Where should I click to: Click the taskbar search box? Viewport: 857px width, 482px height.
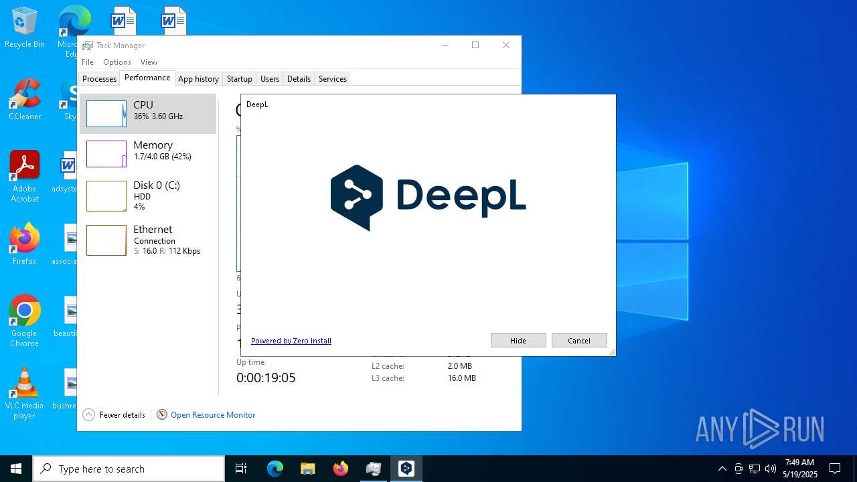[x=129, y=469]
